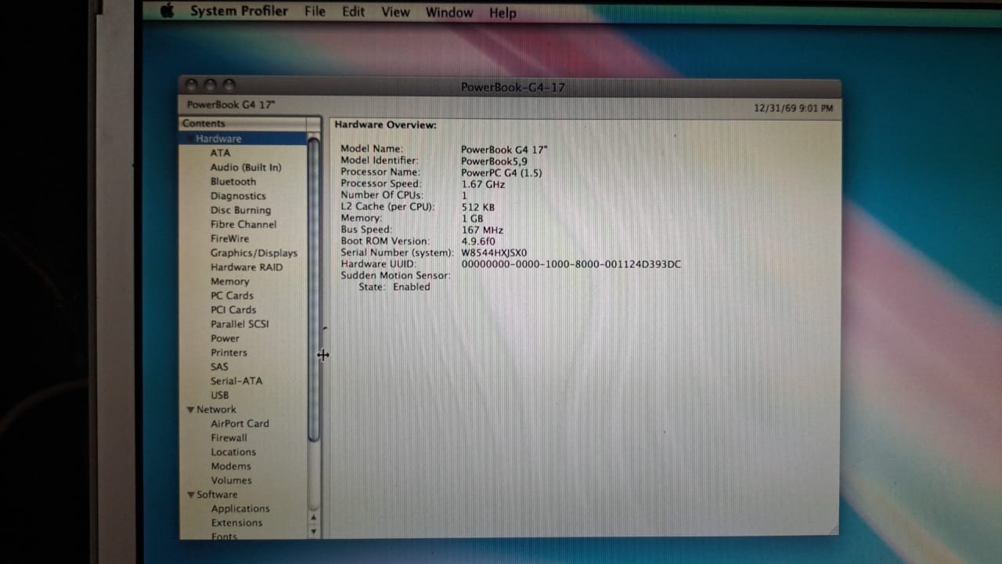The height and width of the screenshot is (564, 1002).
Task: Open the Help menu
Action: 503,13
